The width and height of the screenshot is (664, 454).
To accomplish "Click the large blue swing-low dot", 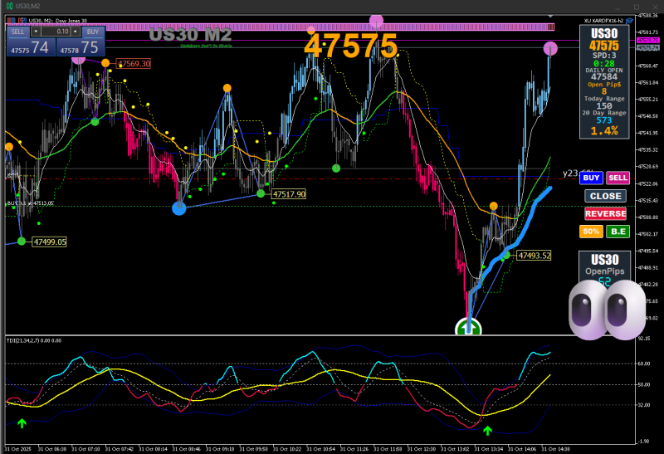I will coord(179,208).
